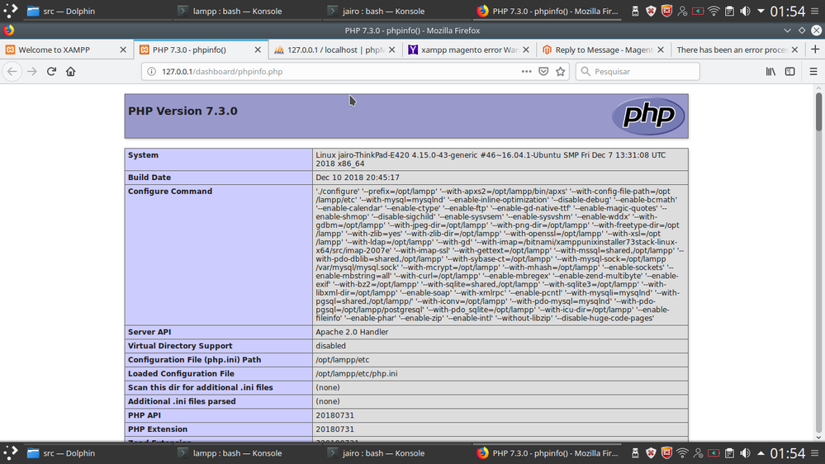Click the page's vertical scrollbar thumb
The width and height of the screenshot is (825, 464).
coord(818,111)
